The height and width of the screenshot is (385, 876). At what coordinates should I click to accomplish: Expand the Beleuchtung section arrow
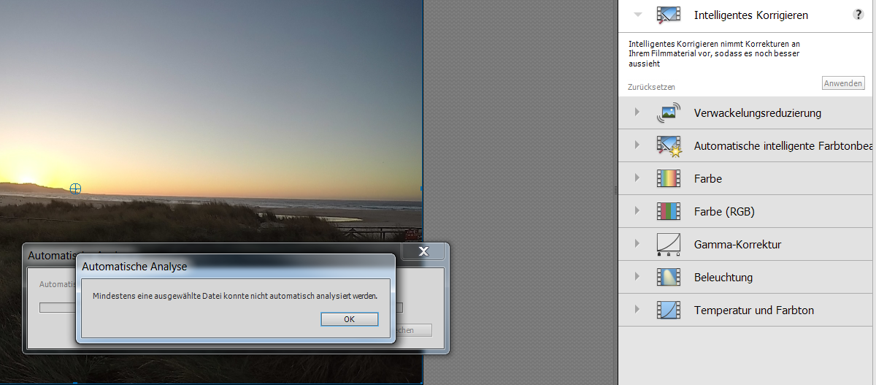tap(637, 277)
